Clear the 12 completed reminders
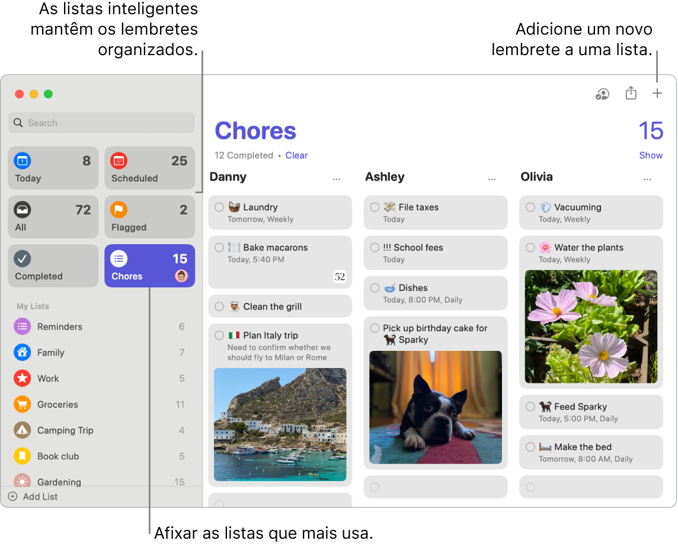 click(x=296, y=155)
